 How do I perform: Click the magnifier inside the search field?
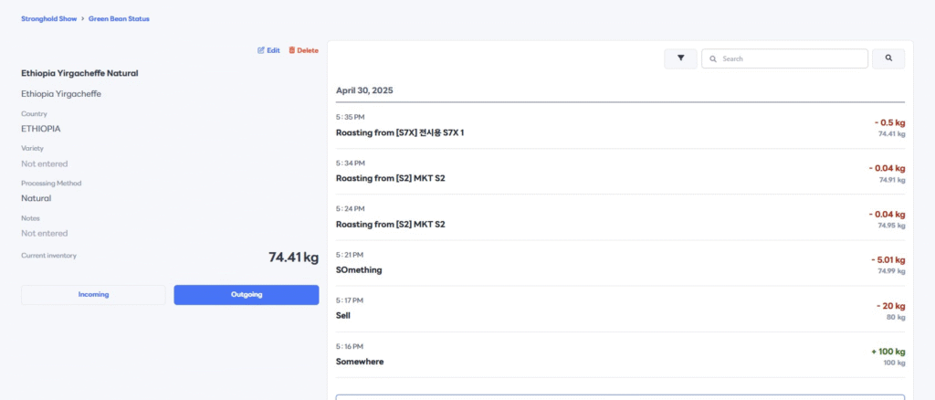(712, 59)
